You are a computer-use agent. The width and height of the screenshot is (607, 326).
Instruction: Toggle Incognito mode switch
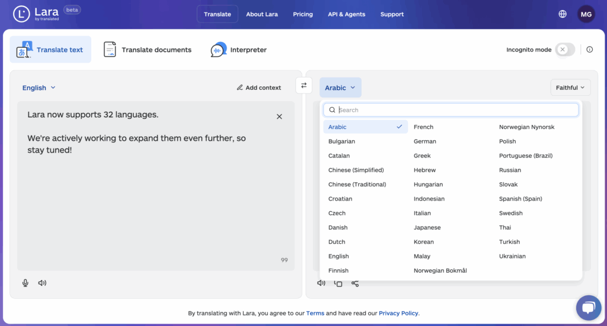(565, 50)
